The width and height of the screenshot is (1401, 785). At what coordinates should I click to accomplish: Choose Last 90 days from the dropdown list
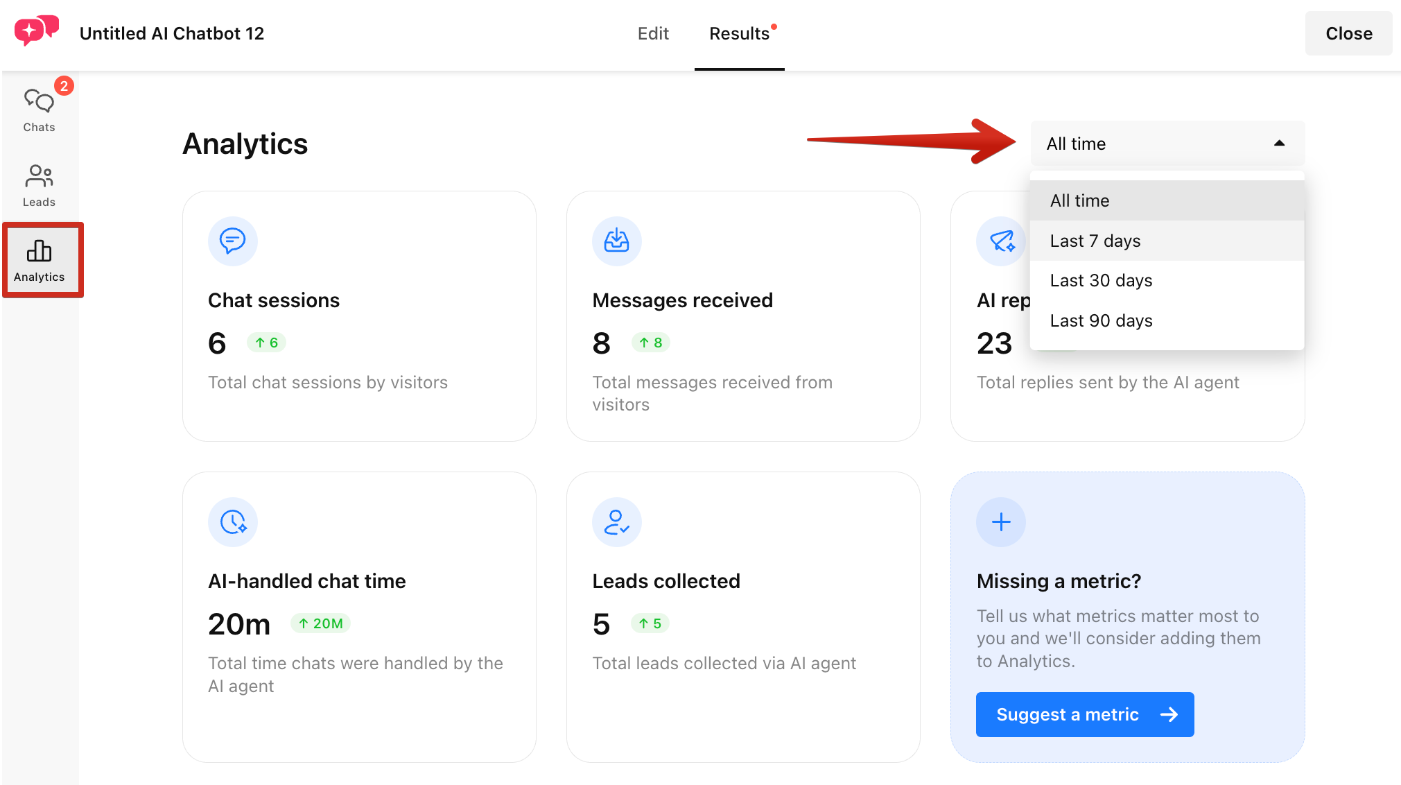click(1167, 320)
